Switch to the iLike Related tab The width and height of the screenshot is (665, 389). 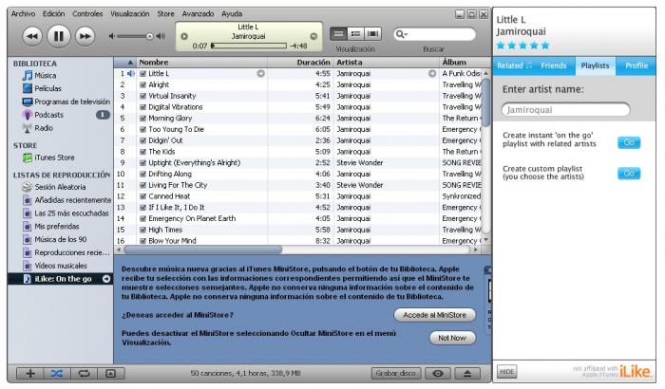click(x=514, y=65)
